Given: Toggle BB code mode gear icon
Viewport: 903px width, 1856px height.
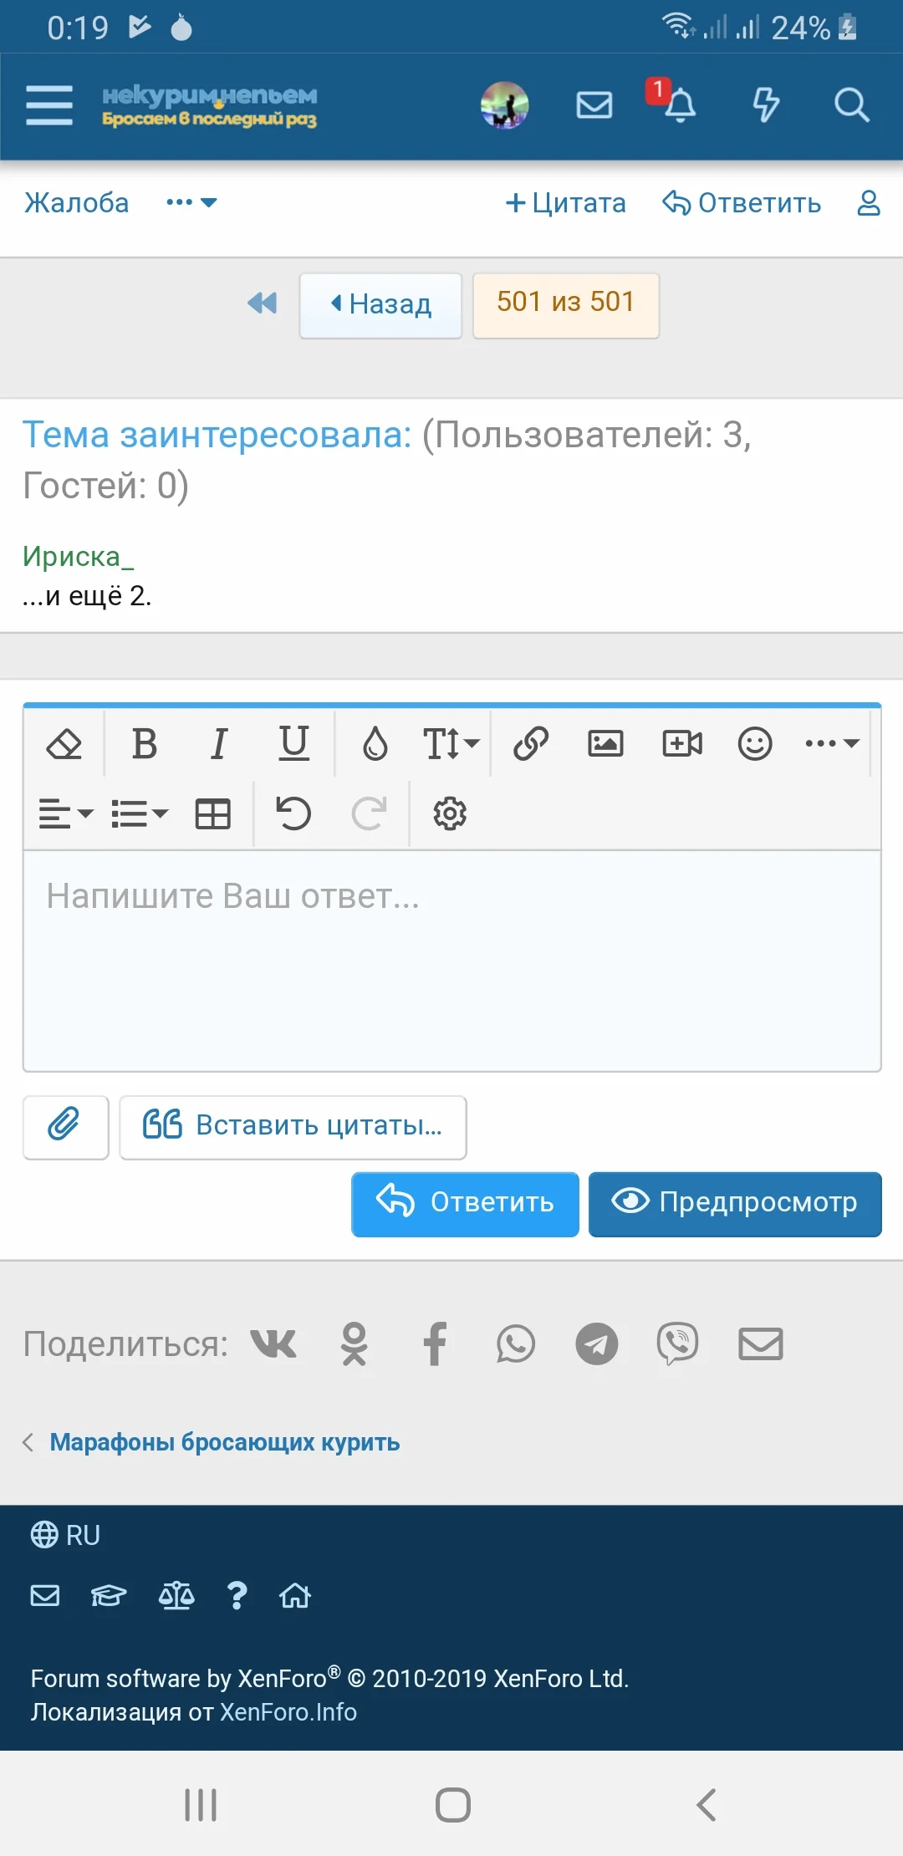Looking at the screenshot, I should click(x=450, y=813).
